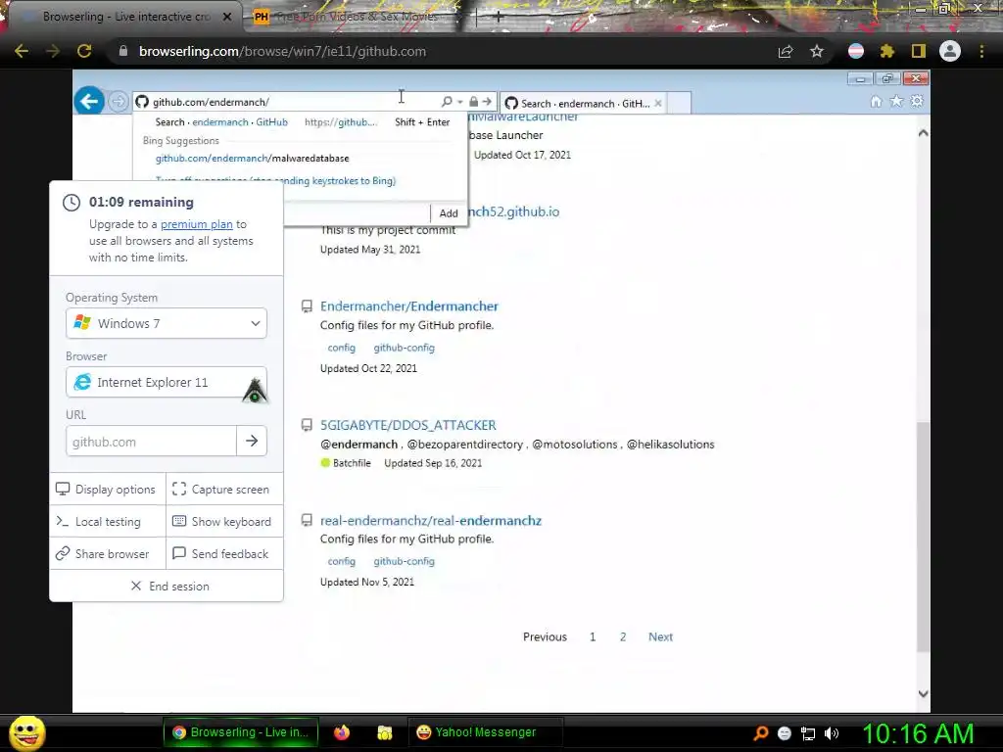The height and width of the screenshot is (752, 1003).
Task: Click IE scrollbar up arrow
Action: point(923,133)
